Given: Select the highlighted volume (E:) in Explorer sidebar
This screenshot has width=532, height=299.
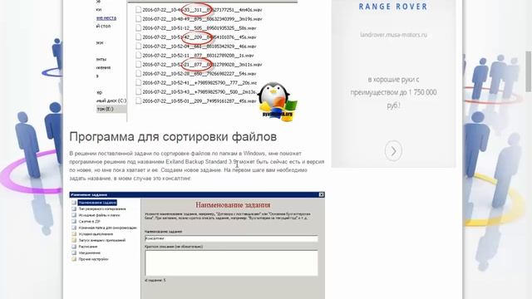Looking at the screenshot, I should pos(111,109).
